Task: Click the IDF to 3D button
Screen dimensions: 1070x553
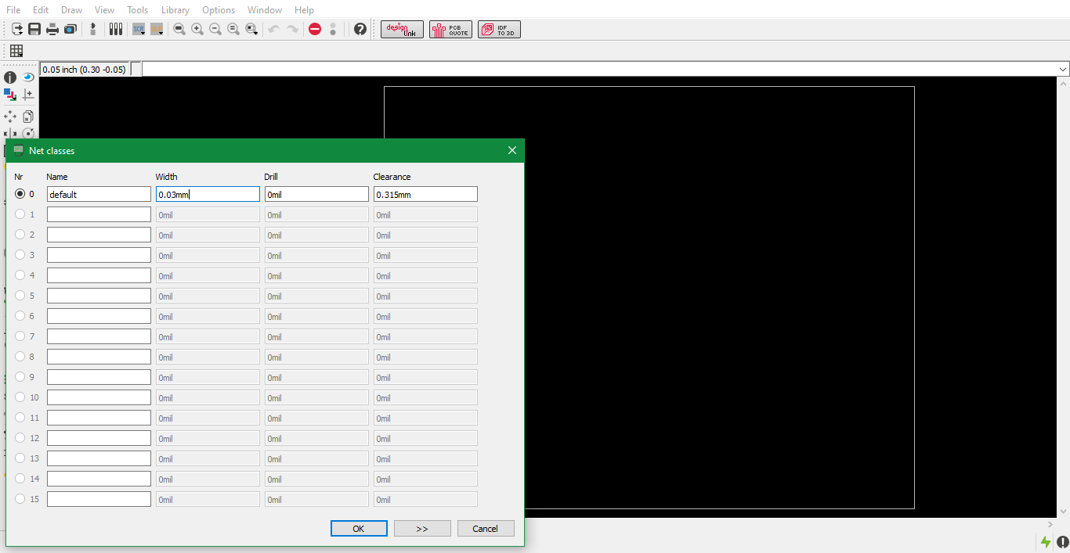Action: click(500, 30)
